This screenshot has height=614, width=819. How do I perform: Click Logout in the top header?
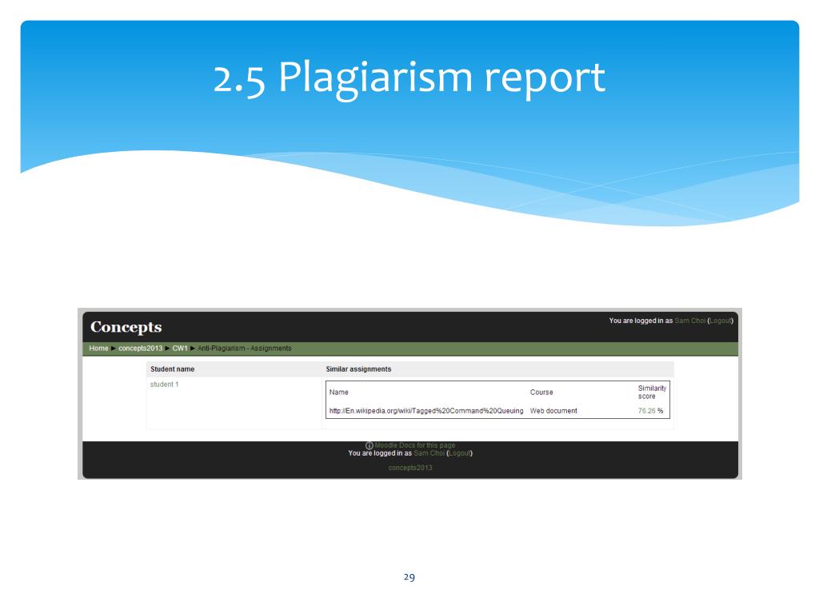coord(721,321)
